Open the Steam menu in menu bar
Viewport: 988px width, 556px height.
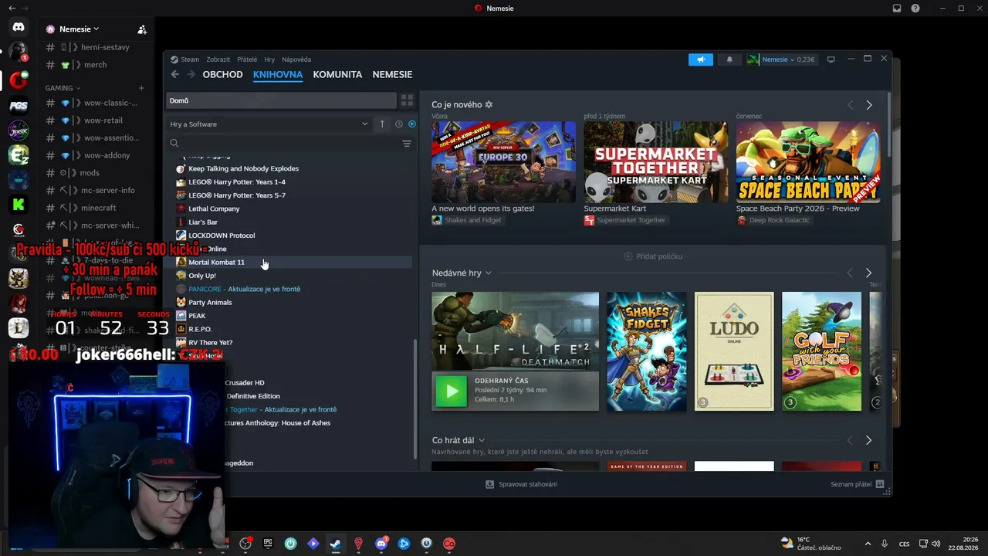point(190,59)
